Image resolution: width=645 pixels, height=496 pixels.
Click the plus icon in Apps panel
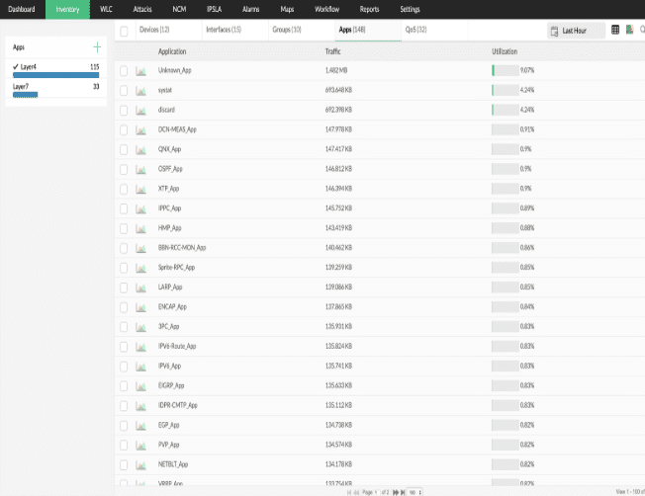tap(96, 47)
